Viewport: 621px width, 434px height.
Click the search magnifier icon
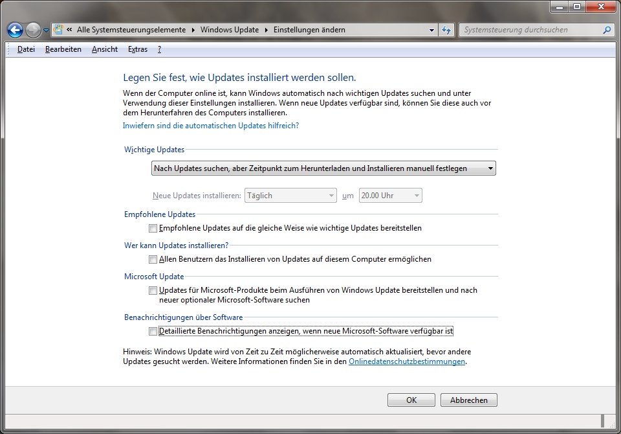pyautogui.click(x=606, y=30)
